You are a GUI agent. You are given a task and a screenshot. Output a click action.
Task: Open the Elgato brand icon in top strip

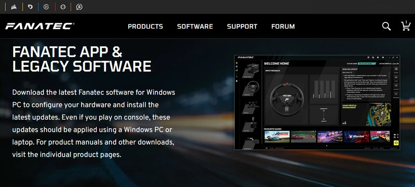click(46, 7)
